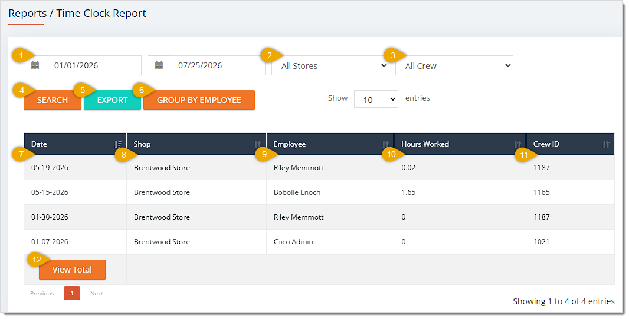
Task: Click the Reports / Time Clock Report heading
Action: click(x=77, y=14)
